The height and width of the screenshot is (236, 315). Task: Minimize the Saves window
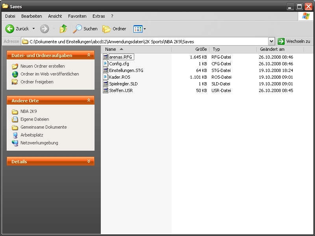tap(290, 6)
